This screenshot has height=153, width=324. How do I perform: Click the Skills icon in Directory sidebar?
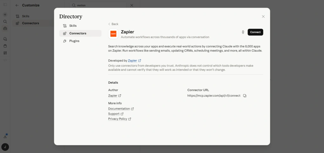pos(65,26)
